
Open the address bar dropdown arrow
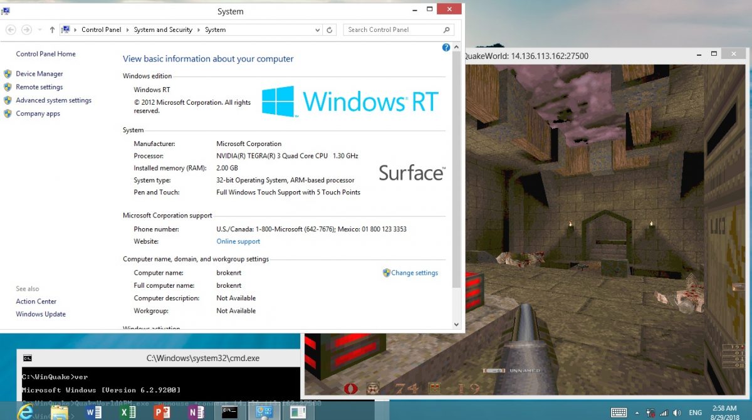tap(317, 29)
